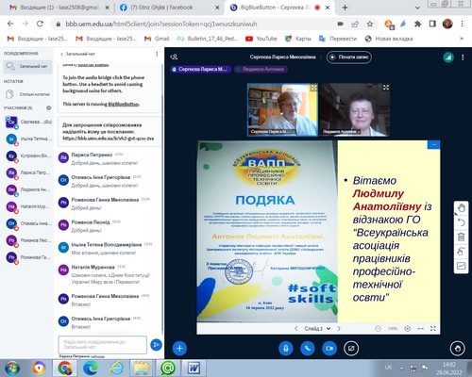Screen dimensions: 472x377
Task: Toggle webcam sharing button
Action: tap(329, 348)
